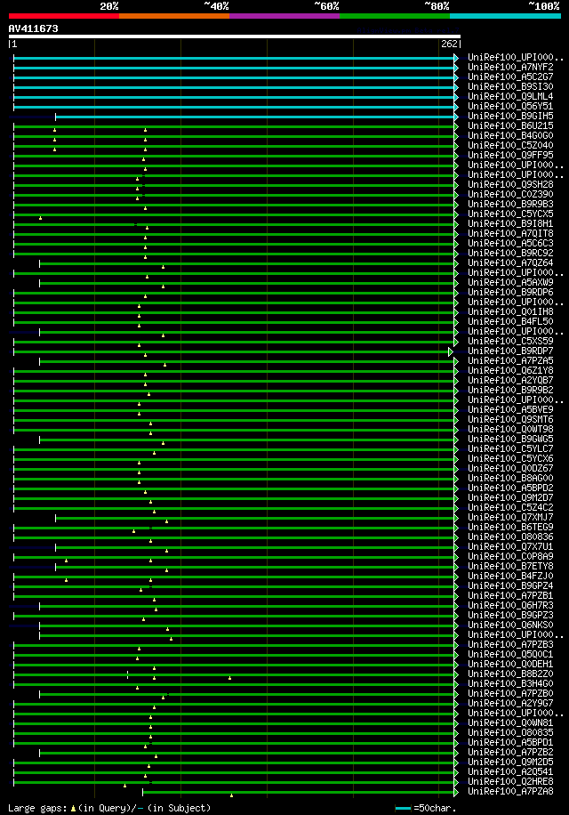
Task: Select label UniRef100_Q6H7R3
Action: (x=510, y=606)
